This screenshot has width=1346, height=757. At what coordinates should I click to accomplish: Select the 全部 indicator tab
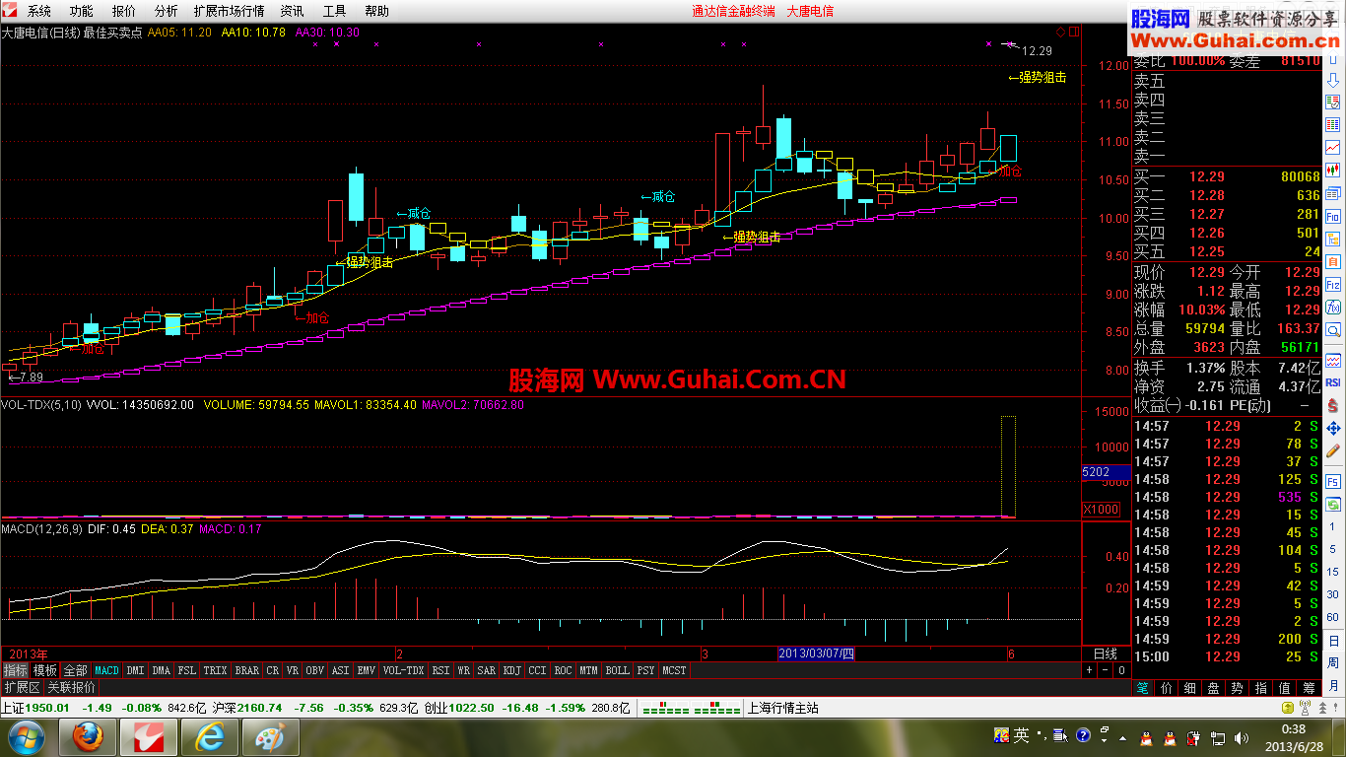point(76,670)
